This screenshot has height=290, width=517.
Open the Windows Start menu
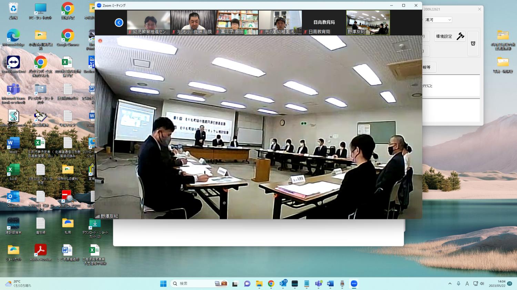(x=163, y=283)
